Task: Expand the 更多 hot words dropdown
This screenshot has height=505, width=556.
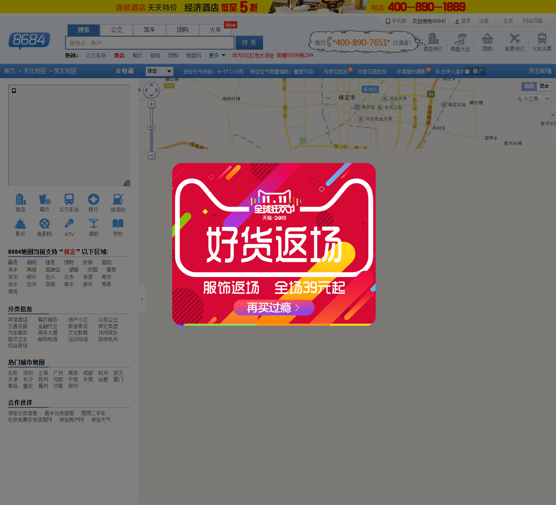Action: pos(217,55)
